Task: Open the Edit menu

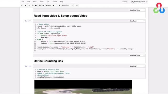Action: click(29, 2)
